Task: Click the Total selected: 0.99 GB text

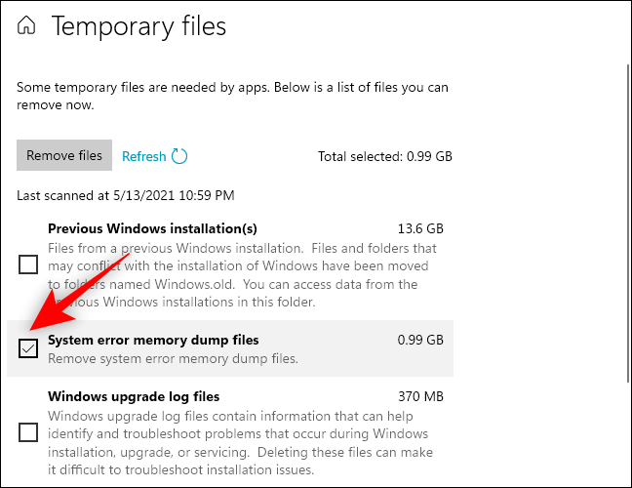Action: pos(385,156)
